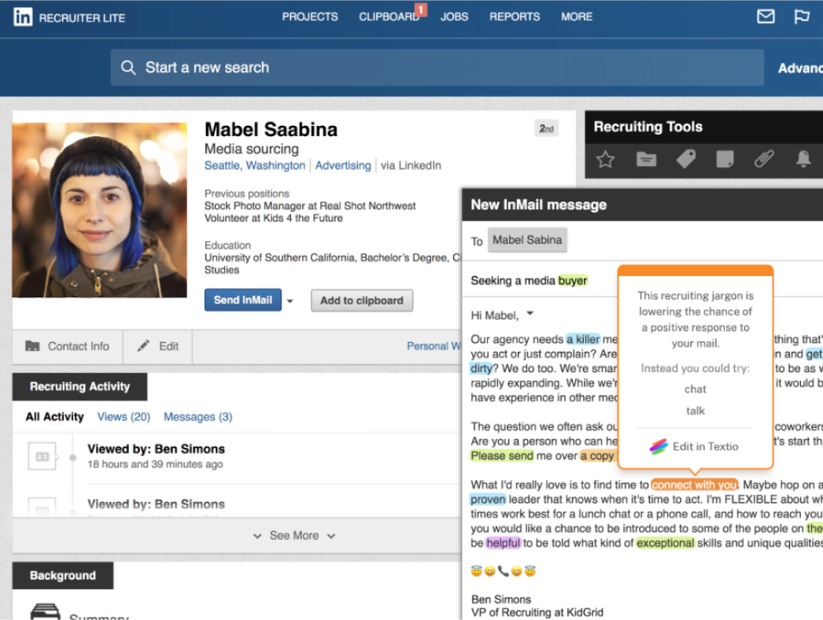Switch to the Views (20) tab
The width and height of the screenshot is (823, 620).
pyautogui.click(x=124, y=417)
